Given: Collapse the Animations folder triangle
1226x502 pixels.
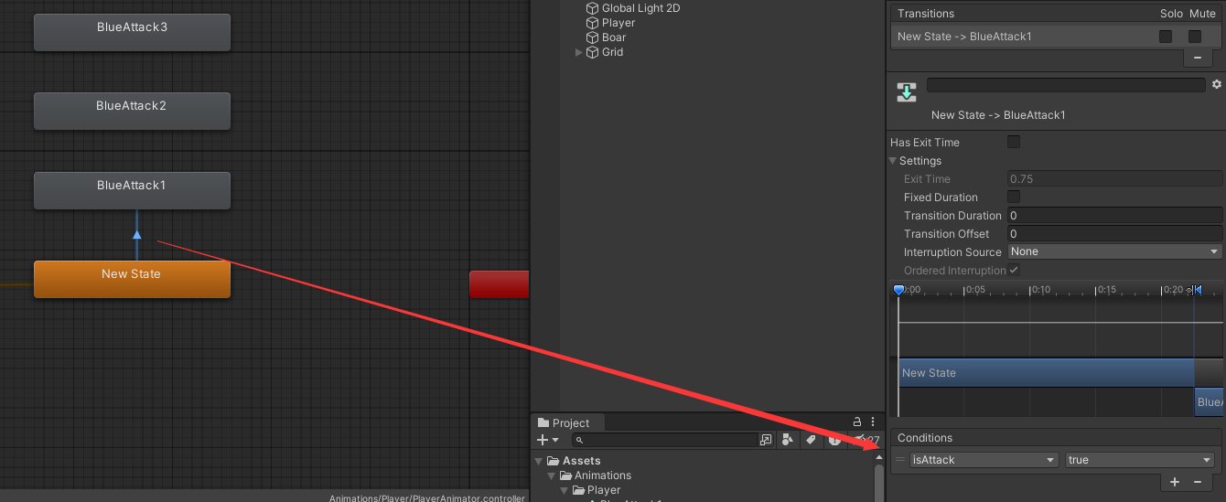Looking at the screenshot, I should [x=553, y=475].
